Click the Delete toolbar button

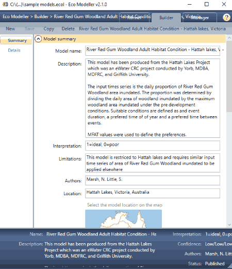pyautogui.click(x=68, y=28)
